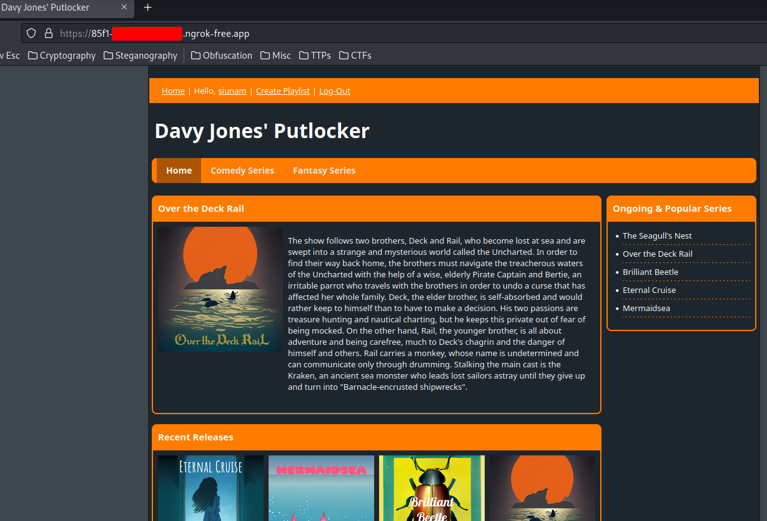Switch to the Fantasy Series tab
The image size is (767, 521).
pyautogui.click(x=324, y=171)
